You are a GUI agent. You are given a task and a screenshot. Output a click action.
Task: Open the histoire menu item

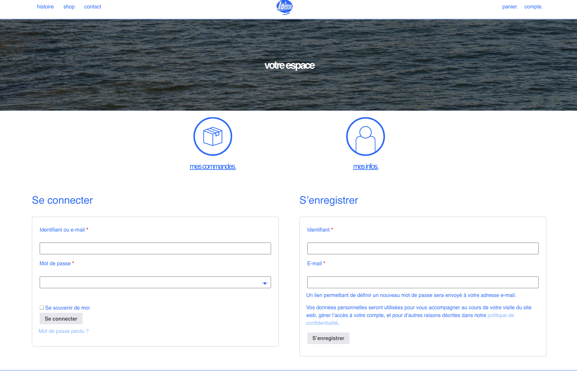point(45,7)
